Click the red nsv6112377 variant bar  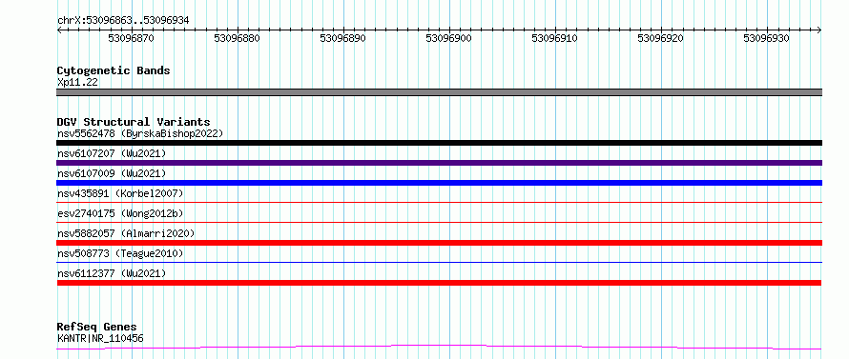[439, 283]
